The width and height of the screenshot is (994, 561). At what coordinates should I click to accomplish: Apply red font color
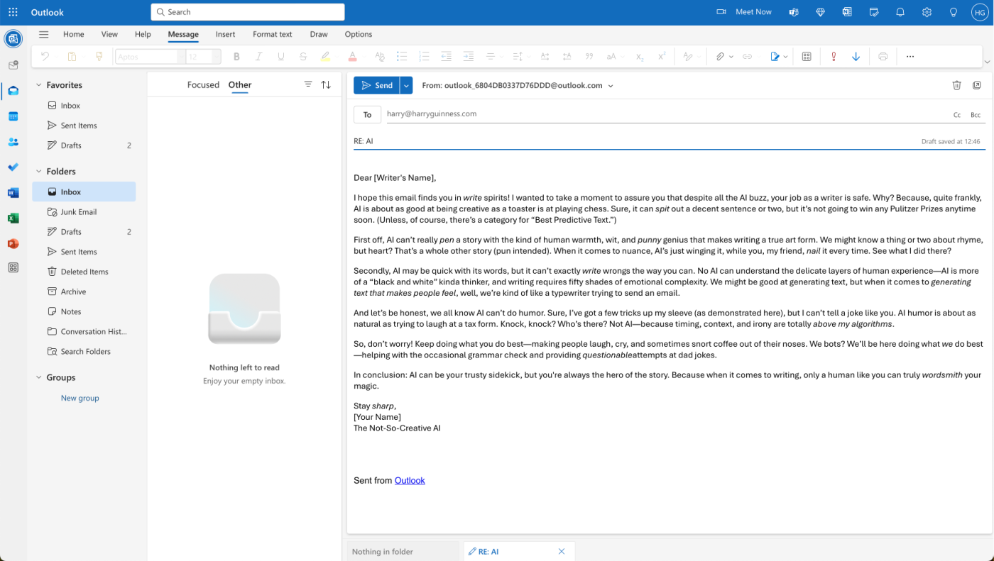352,57
